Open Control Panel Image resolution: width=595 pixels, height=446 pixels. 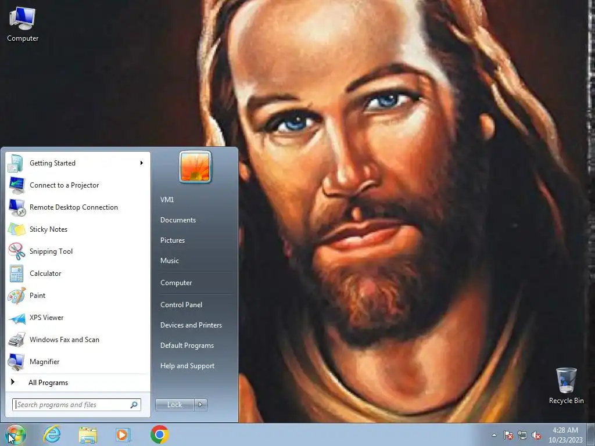[181, 305]
